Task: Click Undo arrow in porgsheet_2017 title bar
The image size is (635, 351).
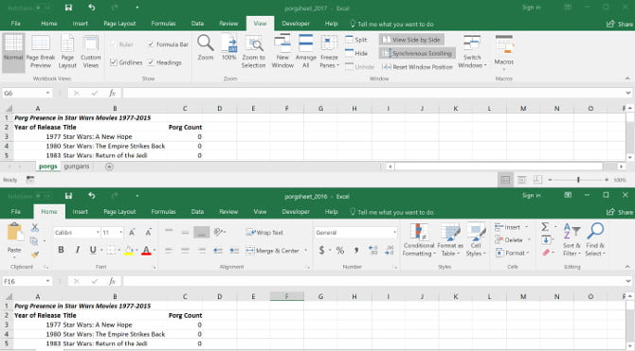Action: [x=92, y=8]
